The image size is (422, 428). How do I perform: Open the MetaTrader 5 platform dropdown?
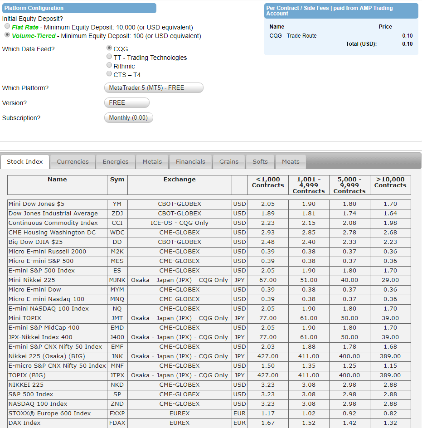tap(154, 88)
